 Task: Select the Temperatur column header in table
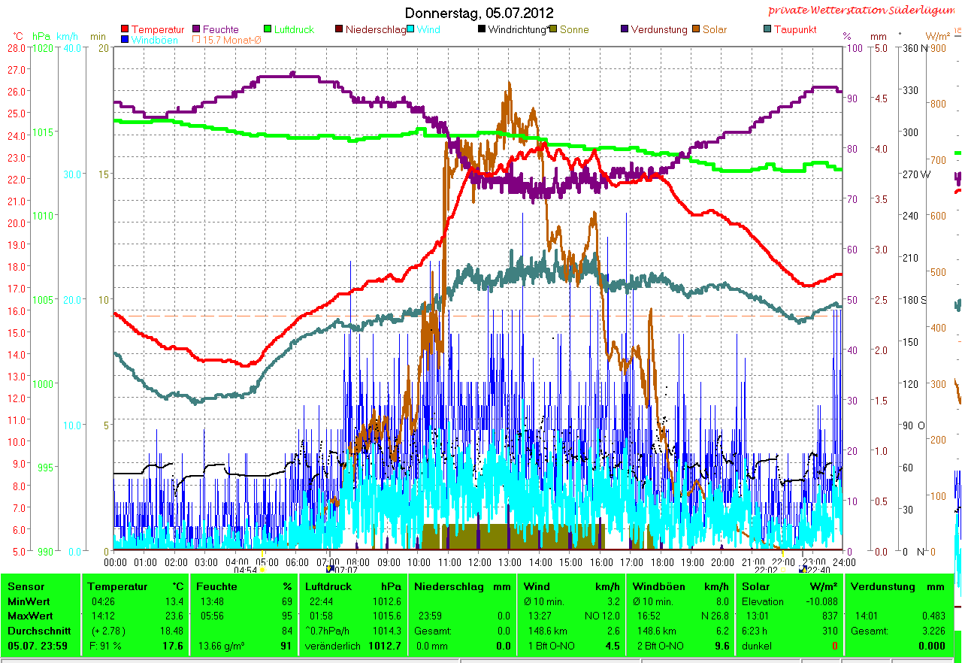(135, 586)
